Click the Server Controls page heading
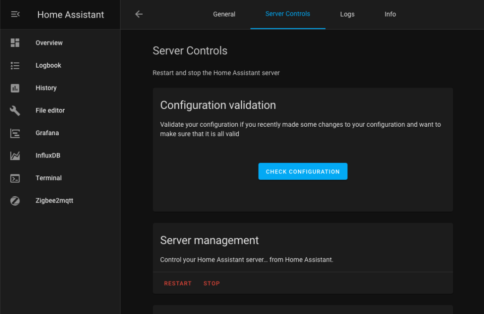 point(190,51)
